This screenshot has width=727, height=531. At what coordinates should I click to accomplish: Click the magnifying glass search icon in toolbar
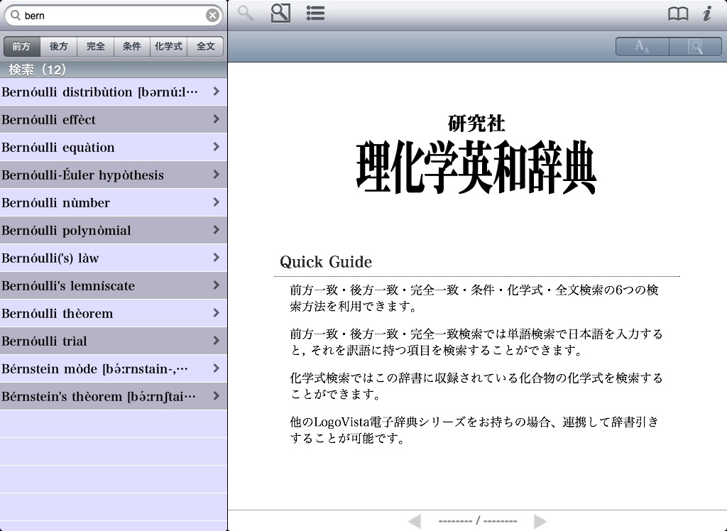coord(246,13)
